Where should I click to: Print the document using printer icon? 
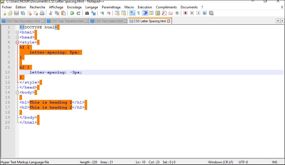42,13
